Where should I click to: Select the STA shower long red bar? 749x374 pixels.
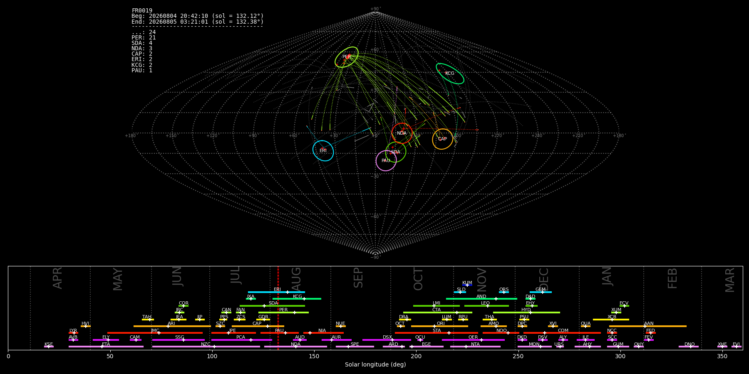(x=437, y=333)
